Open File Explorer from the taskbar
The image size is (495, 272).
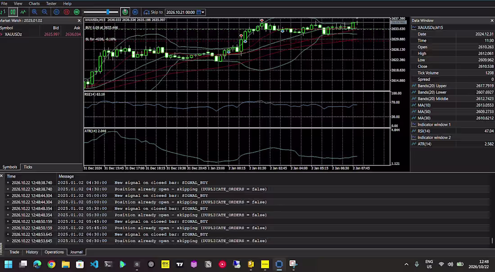pos(66,264)
